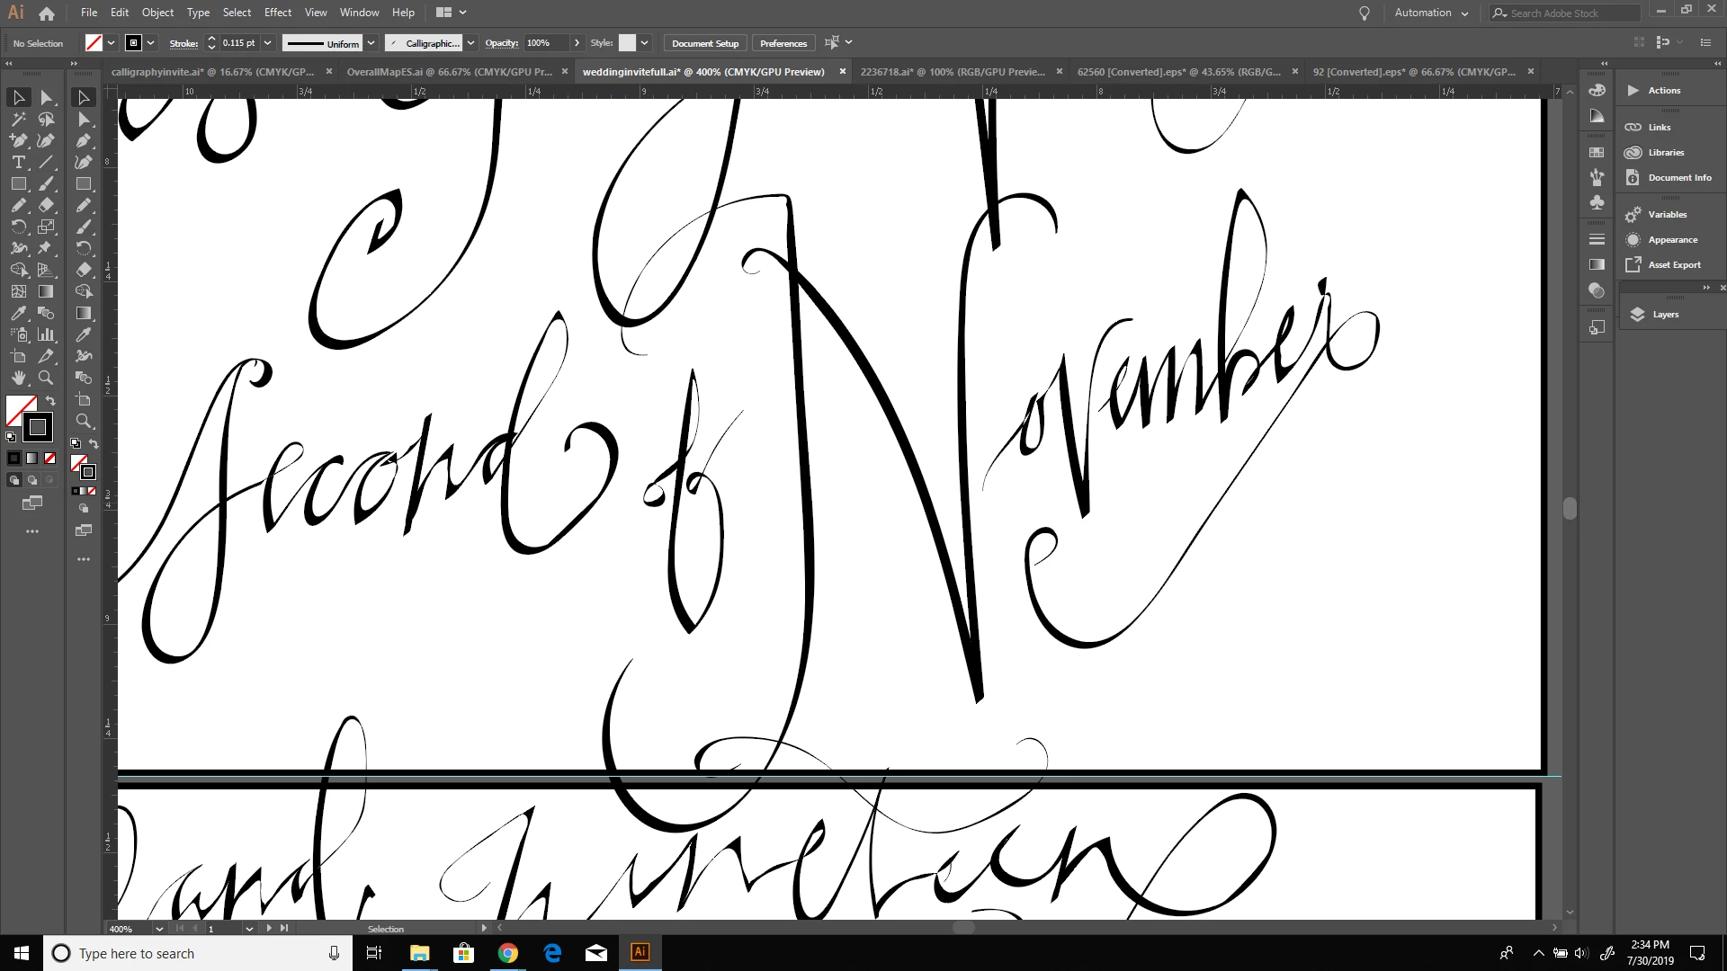
Task: Open the Transparency panel icon
Action: (x=1597, y=290)
